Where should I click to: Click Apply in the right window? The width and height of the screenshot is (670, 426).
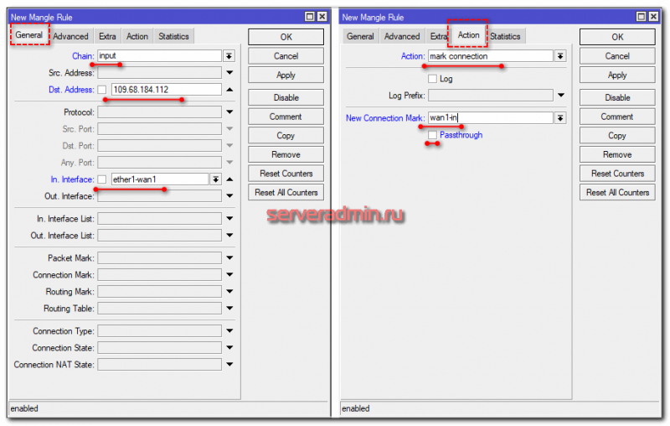(x=617, y=75)
